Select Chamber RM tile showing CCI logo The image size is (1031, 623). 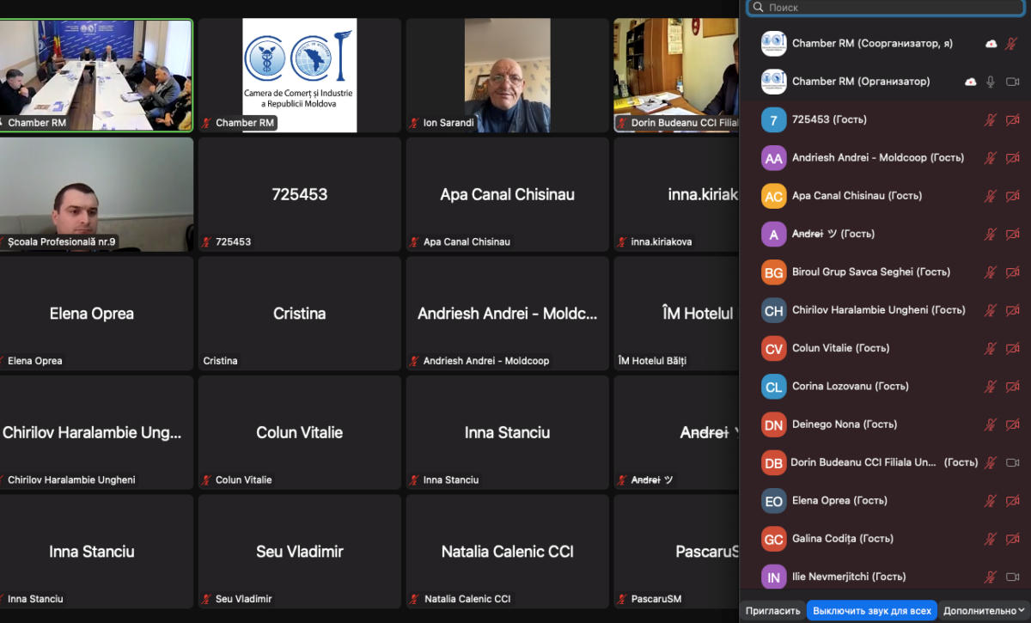300,76
